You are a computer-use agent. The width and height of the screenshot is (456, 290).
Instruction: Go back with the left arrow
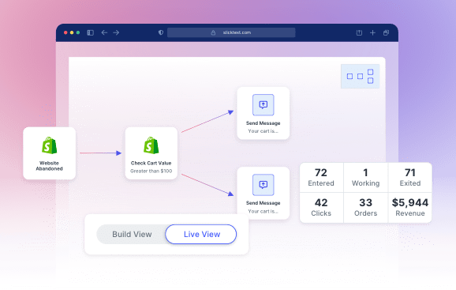coord(104,32)
